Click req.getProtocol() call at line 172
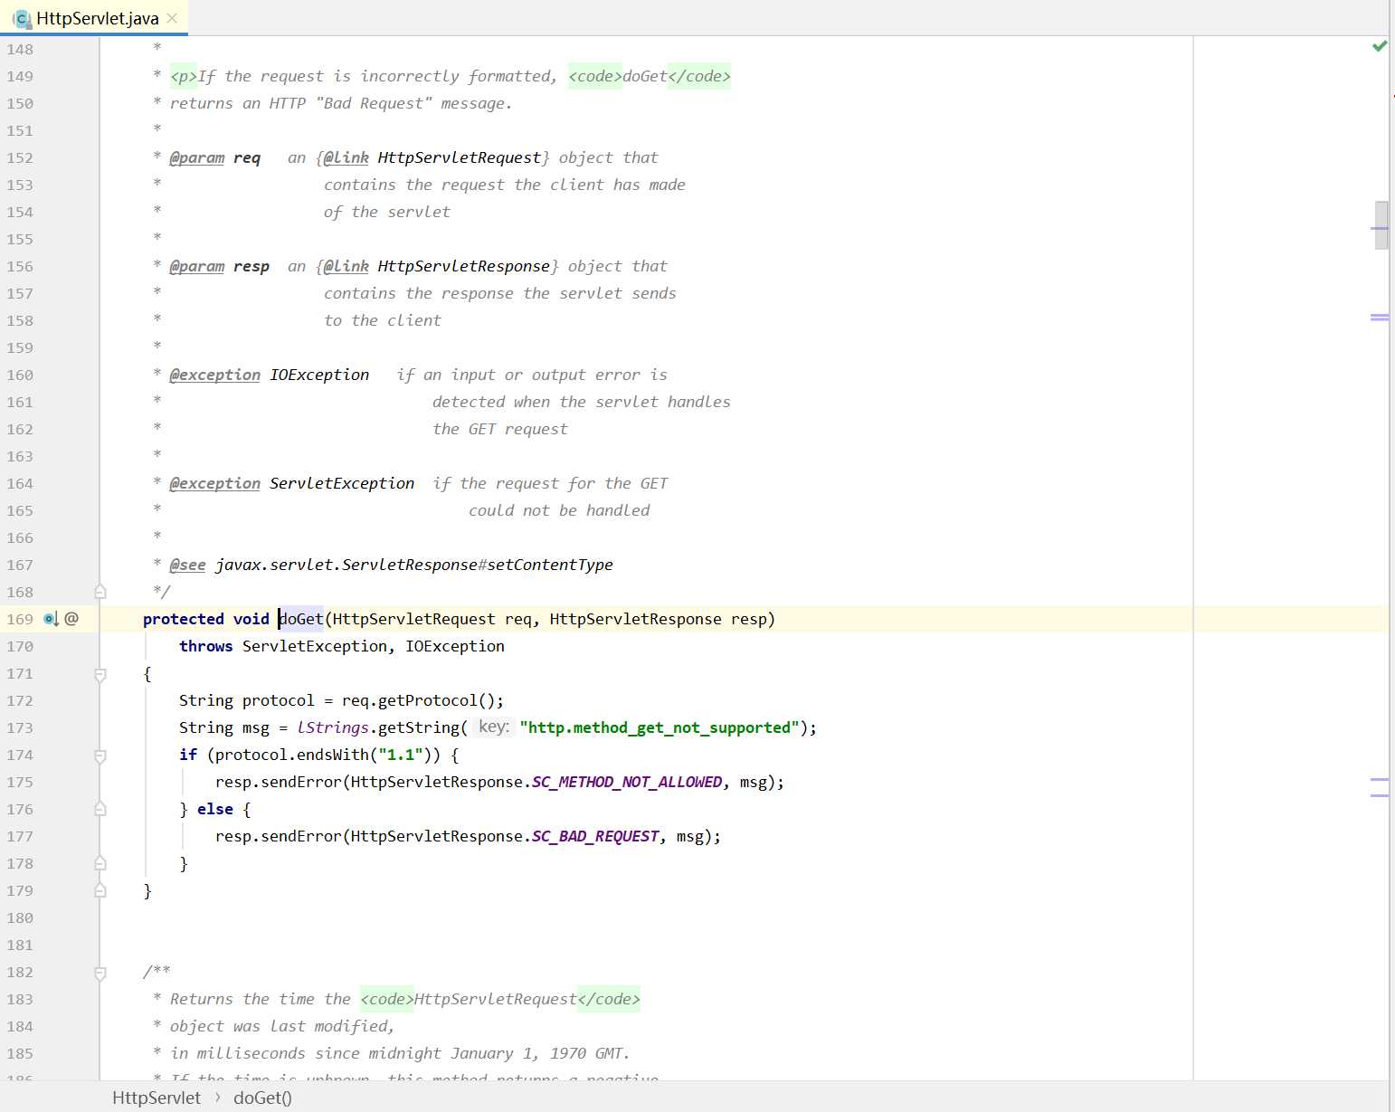Viewport: 1395px width, 1112px height. pos(419,700)
